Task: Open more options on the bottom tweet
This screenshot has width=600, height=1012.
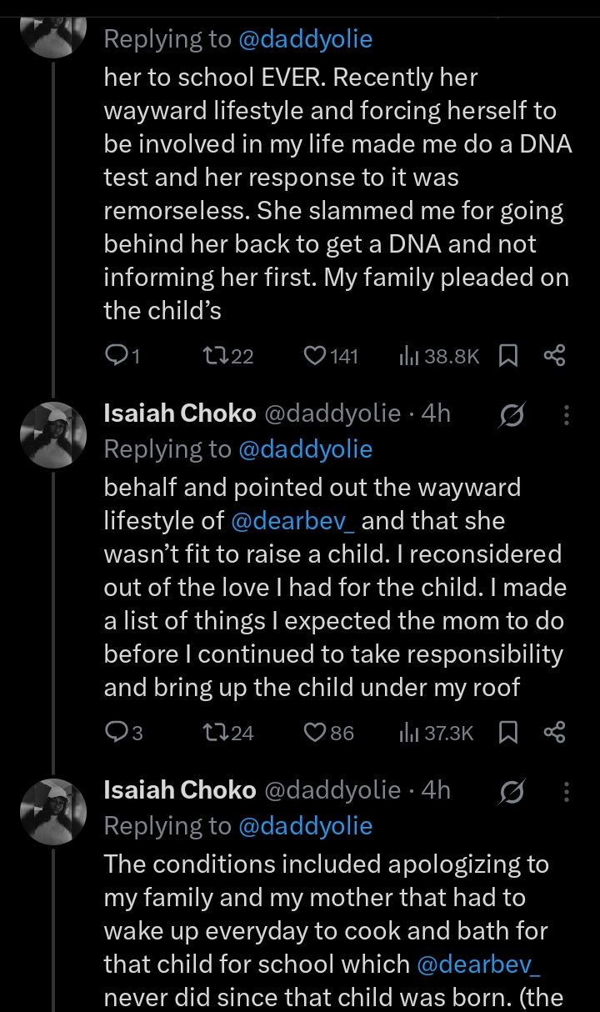Action: click(x=567, y=791)
